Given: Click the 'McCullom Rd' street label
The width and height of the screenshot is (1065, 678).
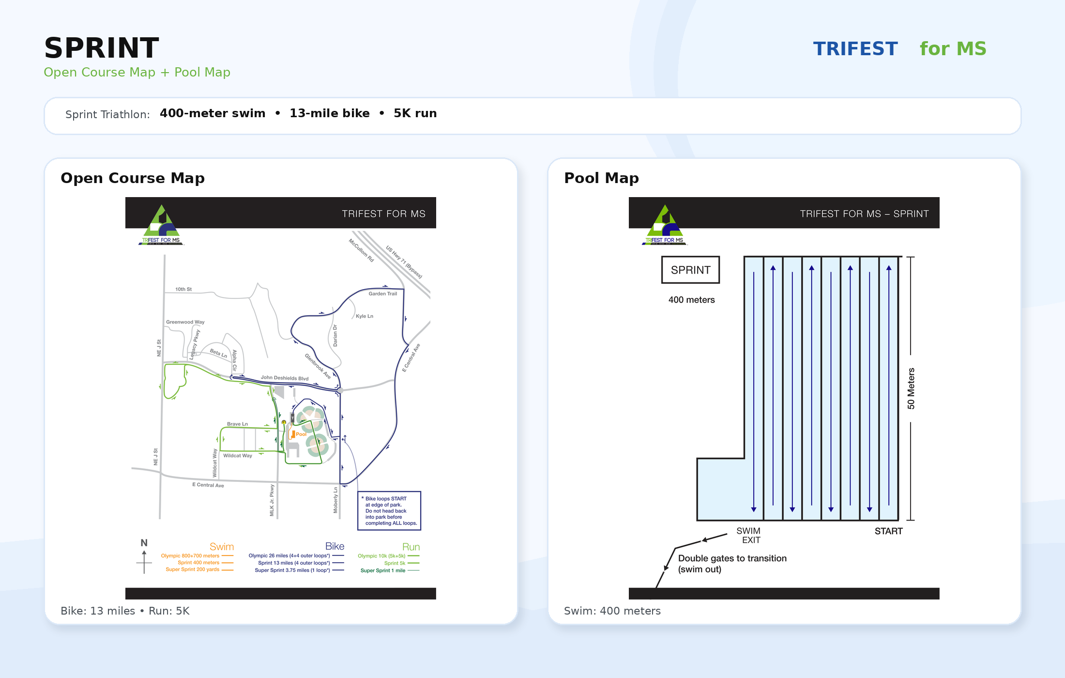Looking at the screenshot, I should pos(361,250).
